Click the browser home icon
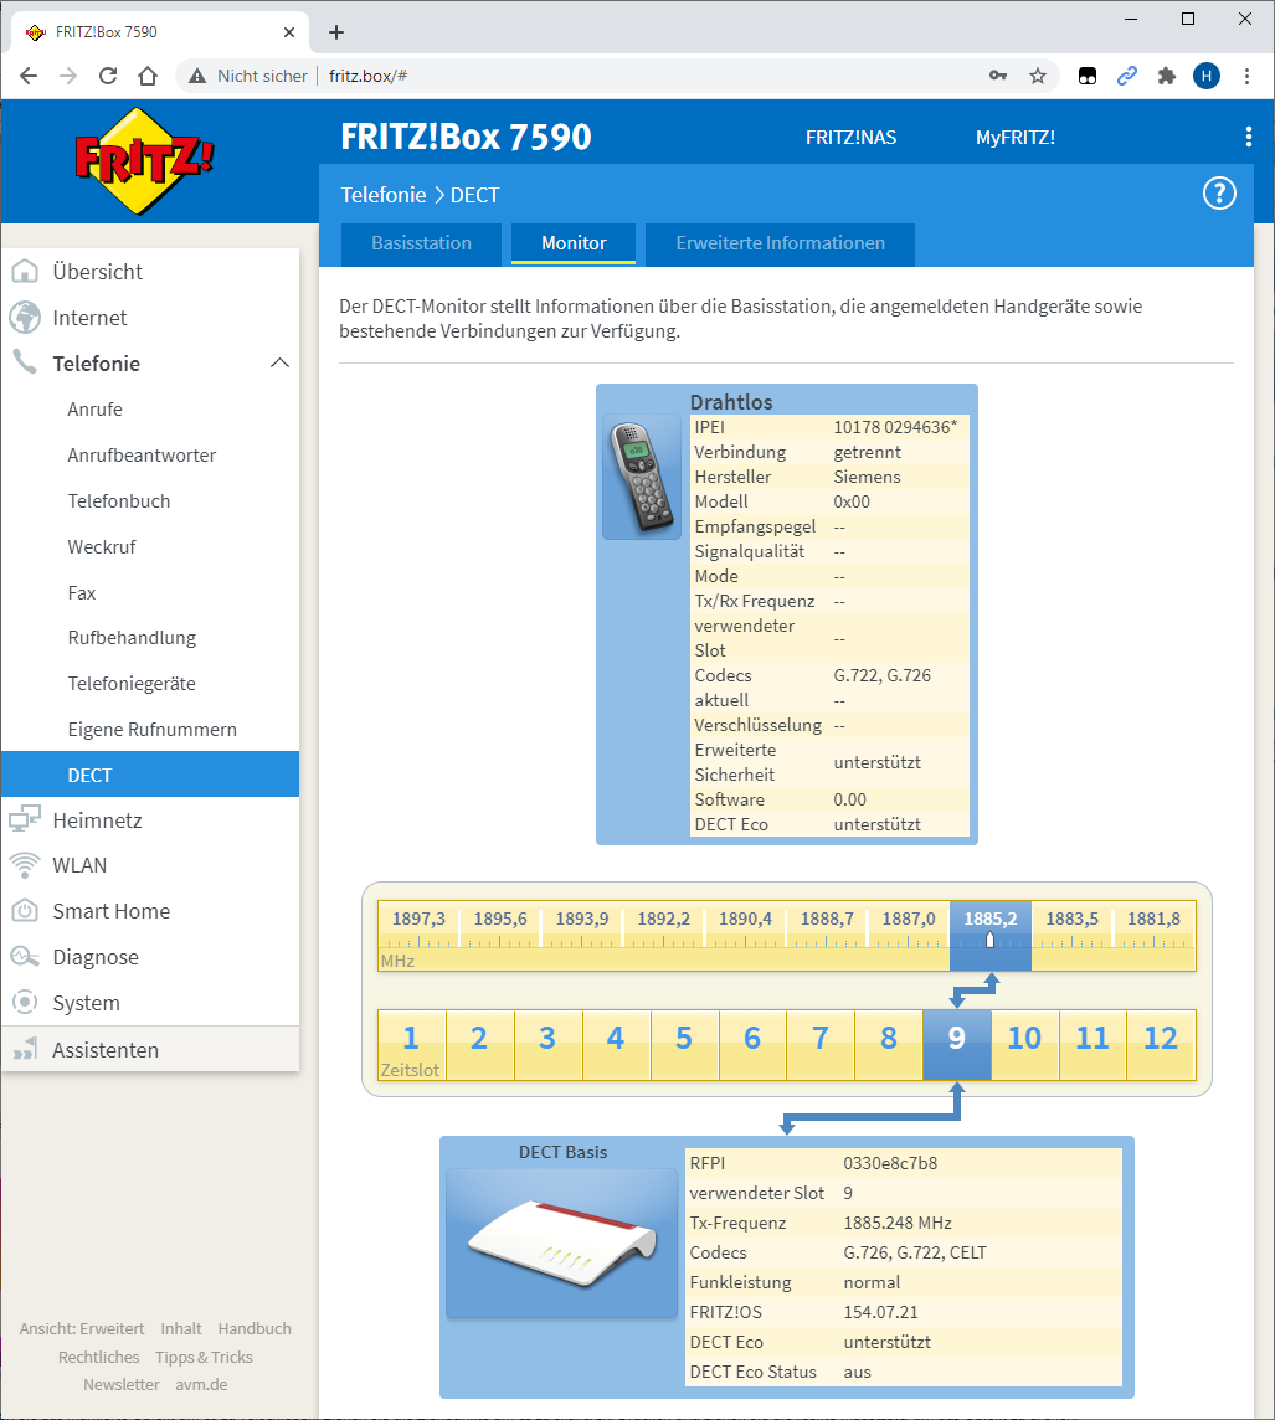The width and height of the screenshot is (1275, 1420). (x=147, y=76)
